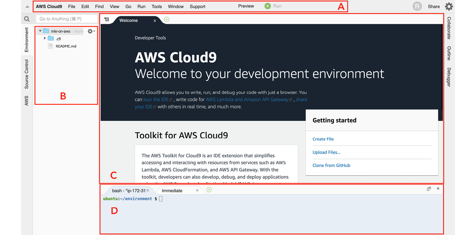The width and height of the screenshot is (476, 235).
Task: Open the Outline panel
Action: tap(449, 53)
